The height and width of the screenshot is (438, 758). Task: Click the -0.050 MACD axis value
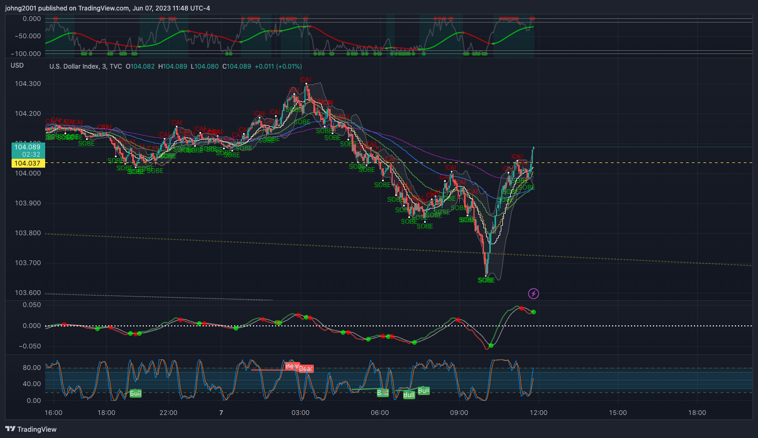30,346
